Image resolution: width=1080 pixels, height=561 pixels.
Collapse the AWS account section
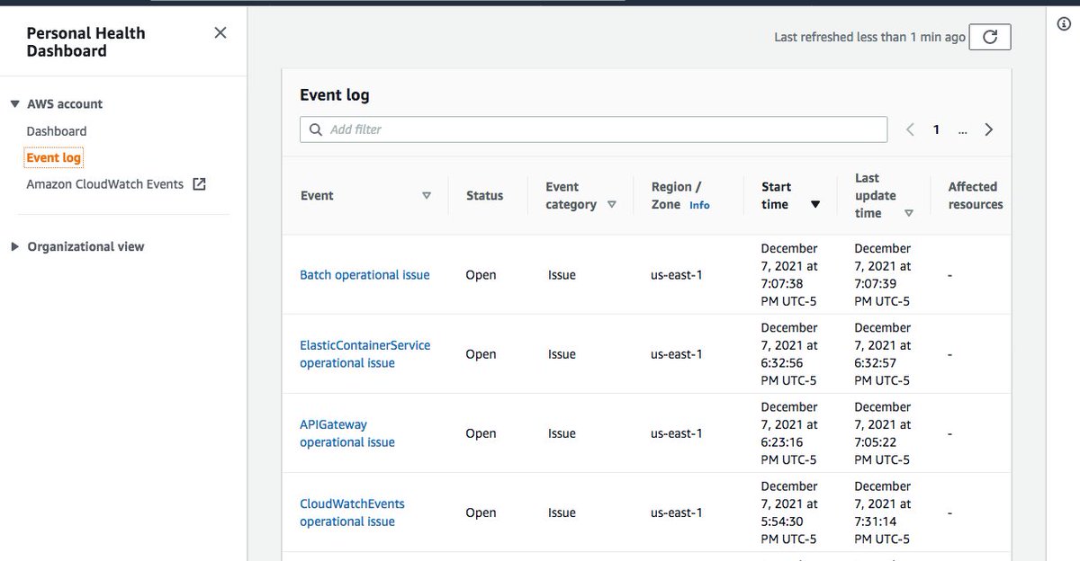point(14,104)
